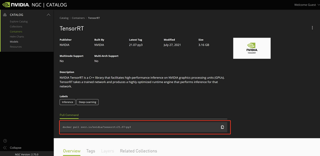Select the Pull Command tab

69,115
